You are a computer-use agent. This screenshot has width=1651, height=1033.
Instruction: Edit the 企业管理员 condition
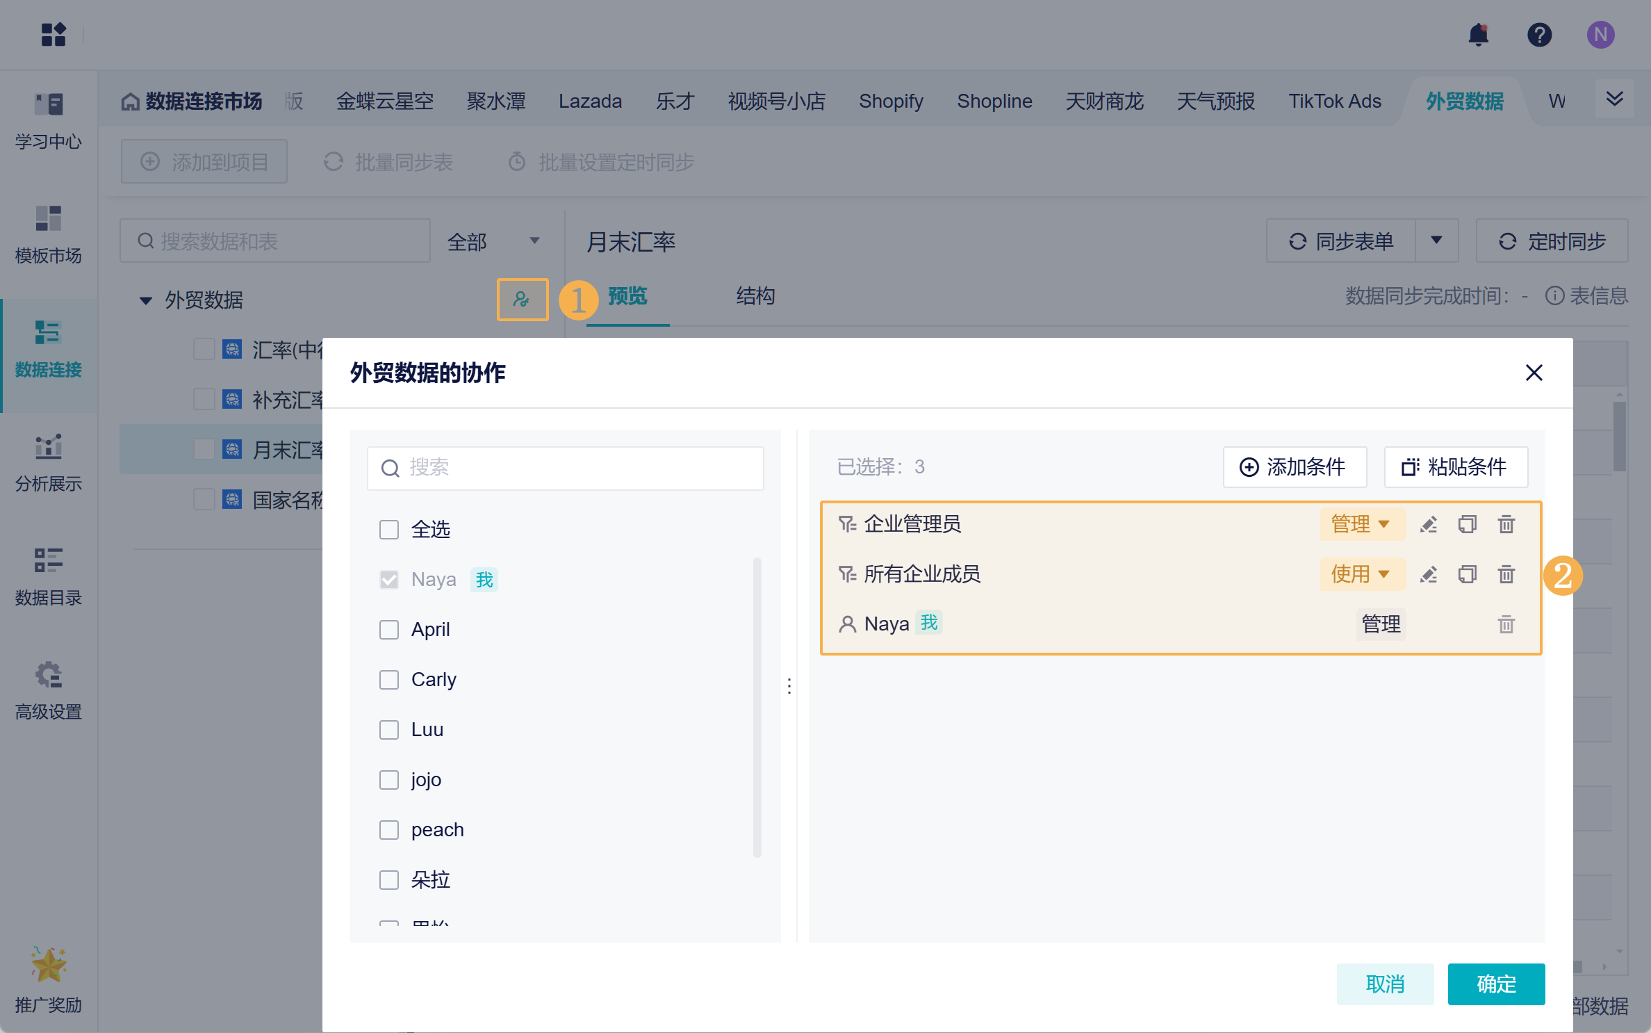(x=1429, y=524)
